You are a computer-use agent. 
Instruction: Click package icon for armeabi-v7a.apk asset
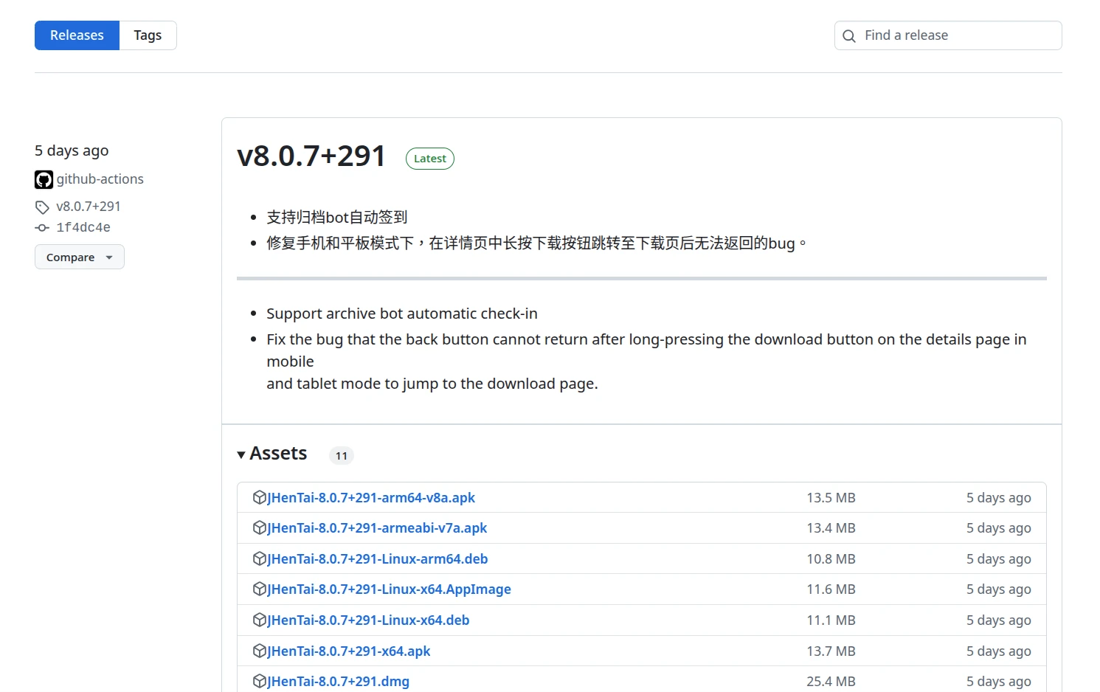(x=259, y=528)
